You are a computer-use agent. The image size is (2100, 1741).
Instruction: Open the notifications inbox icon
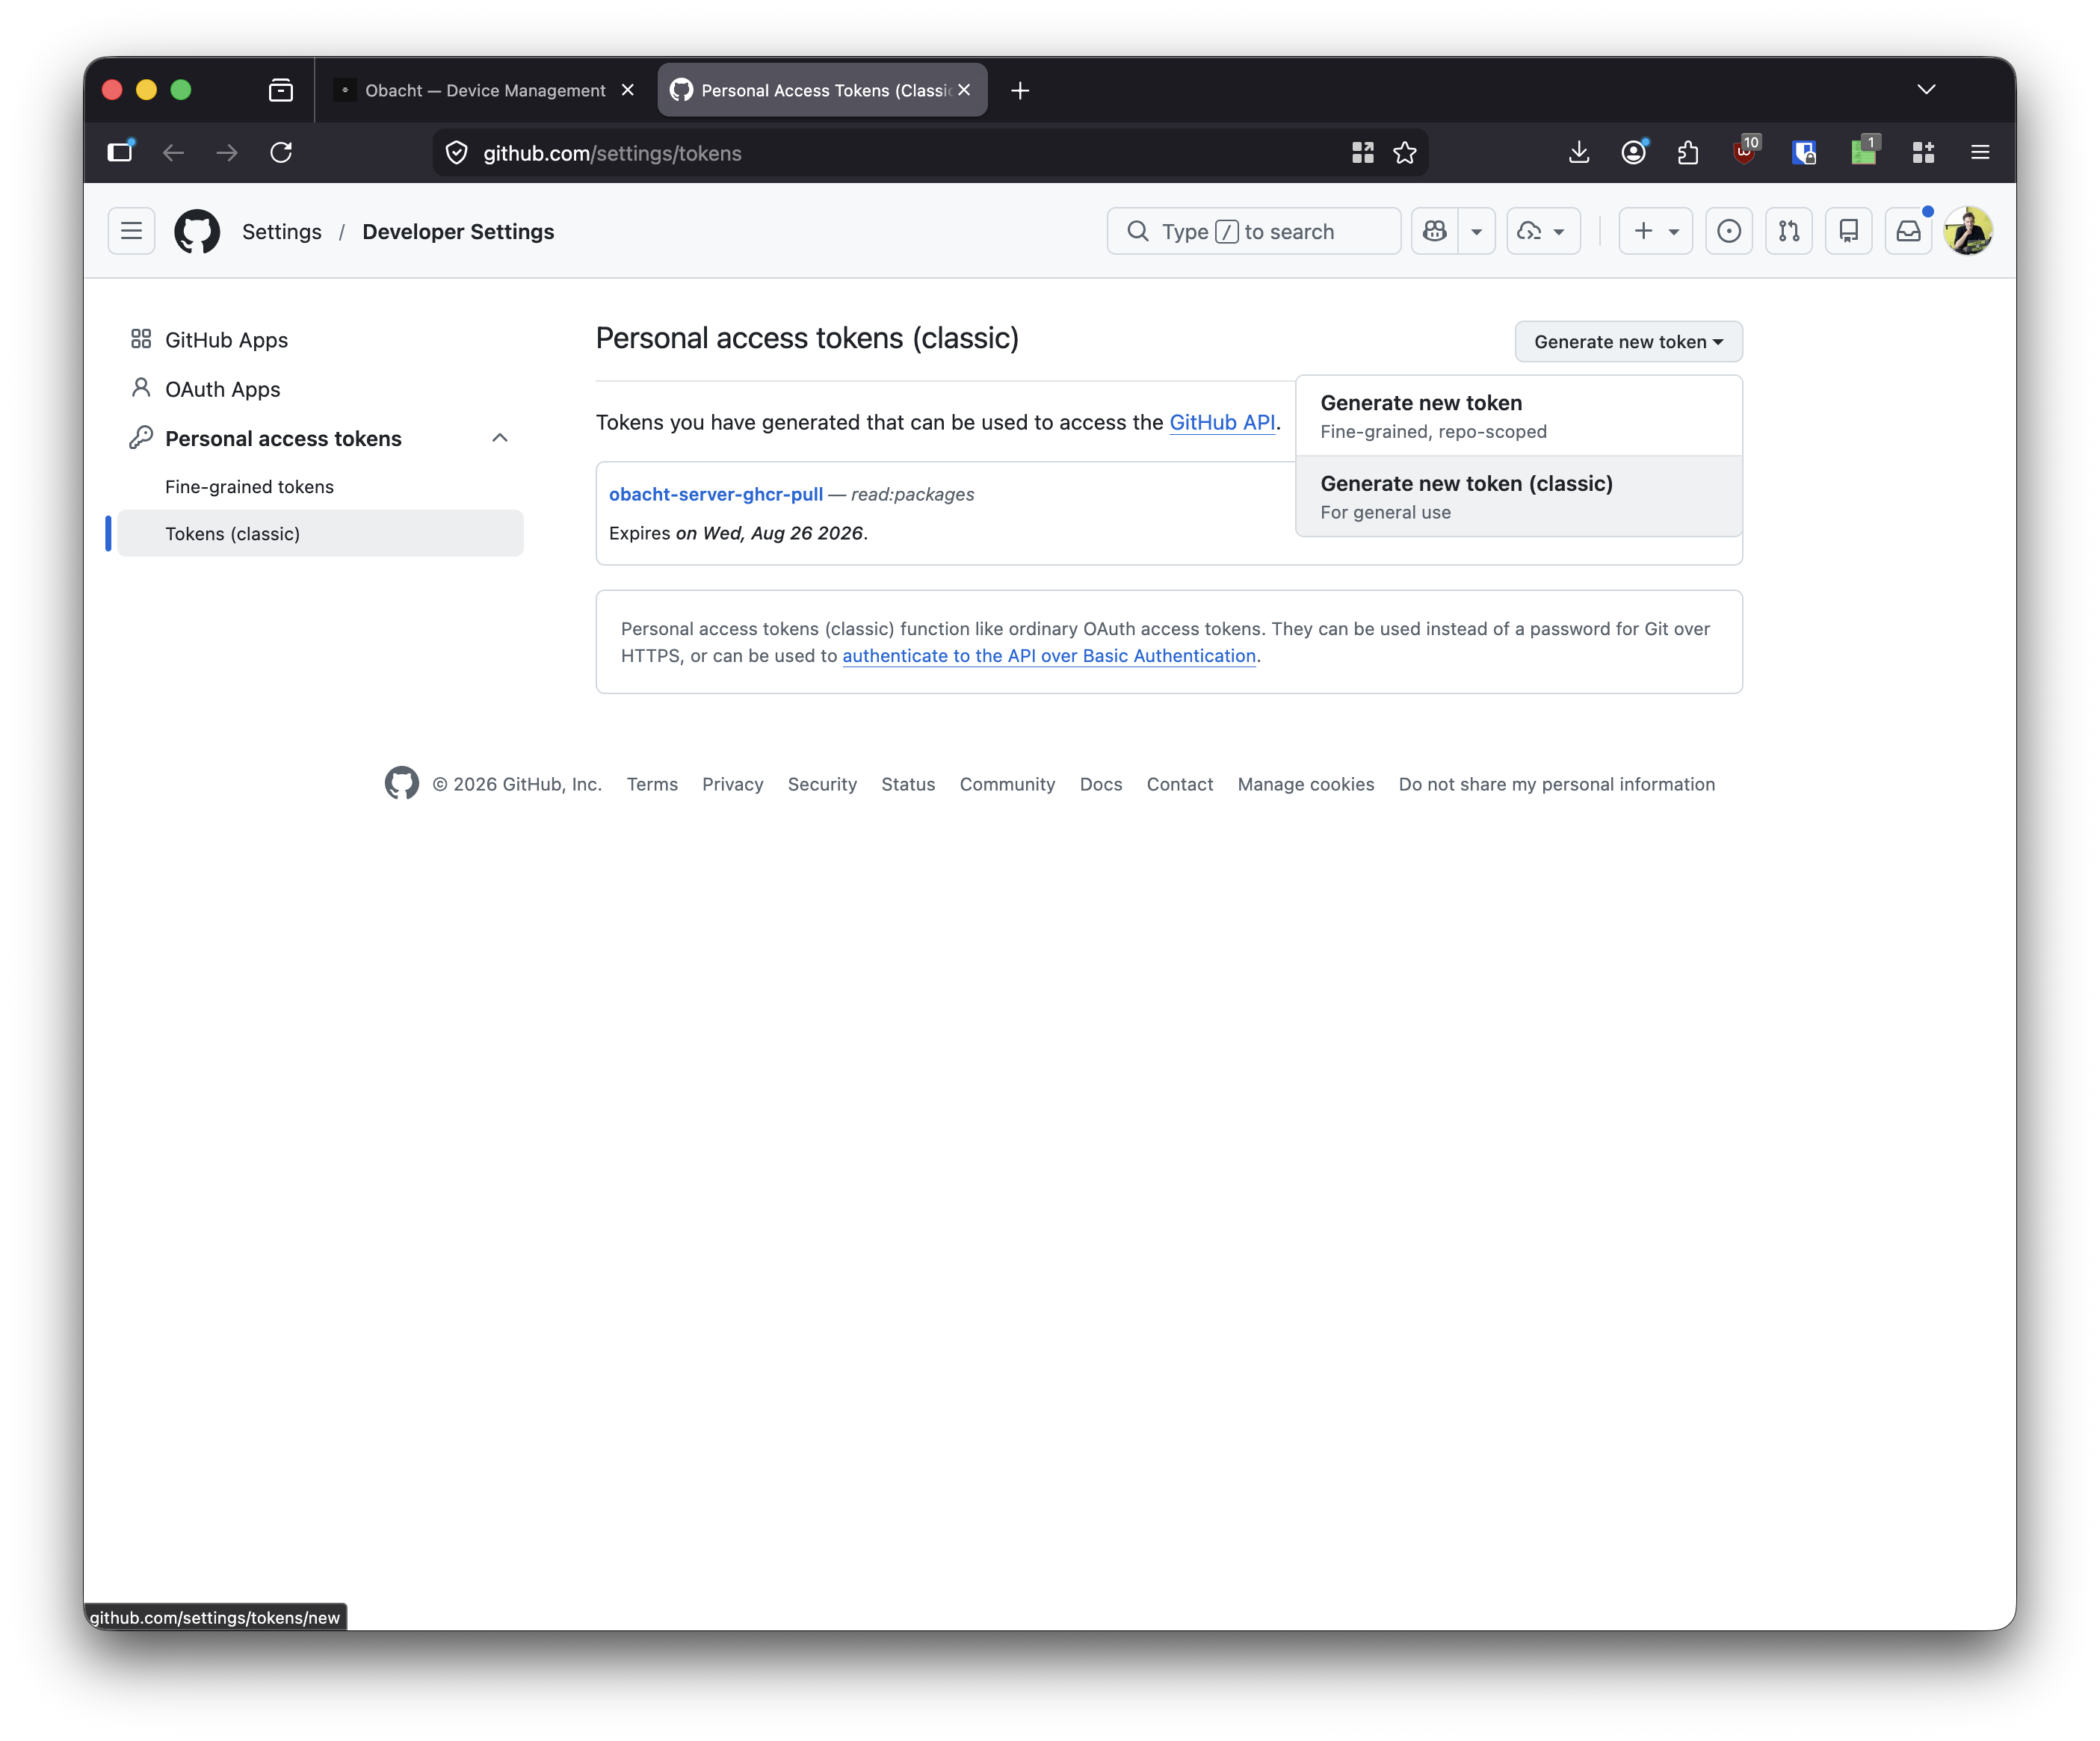(x=1909, y=231)
